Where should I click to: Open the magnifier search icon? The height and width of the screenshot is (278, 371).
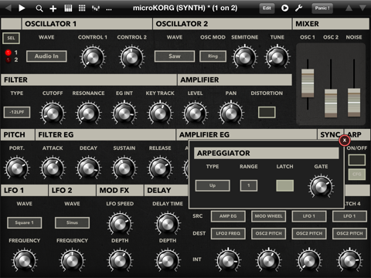pos(39,8)
